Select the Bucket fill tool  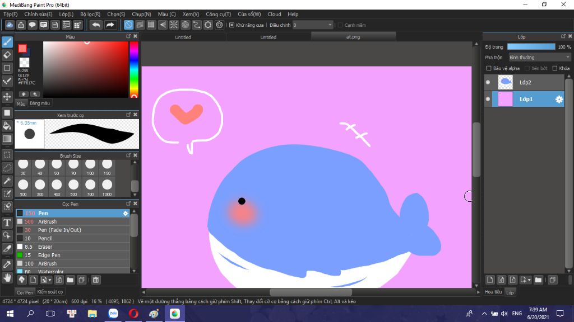(x=7, y=126)
